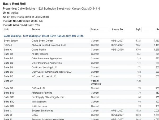
Task: Click the 3,076 sqft value for Suite D
Action: 138,115
